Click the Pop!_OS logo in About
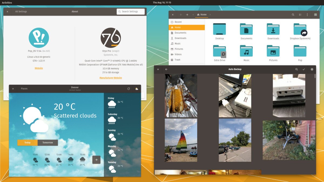The height and width of the screenshot is (182, 324). click(x=39, y=38)
